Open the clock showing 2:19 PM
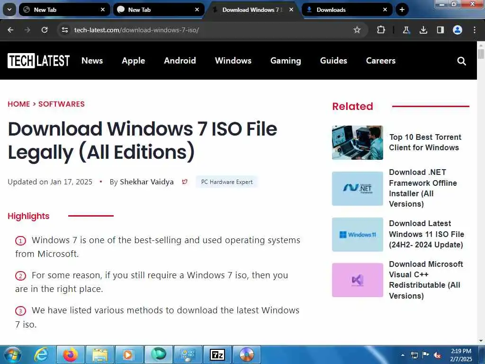This screenshot has width=485, height=364. [x=461, y=355]
